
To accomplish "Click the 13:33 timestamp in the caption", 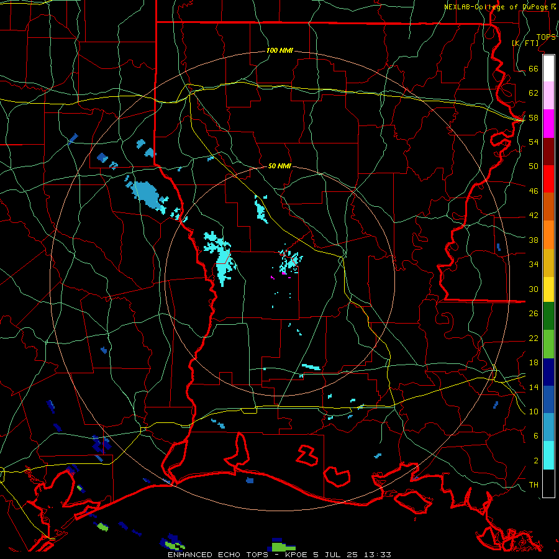I will [378, 555].
